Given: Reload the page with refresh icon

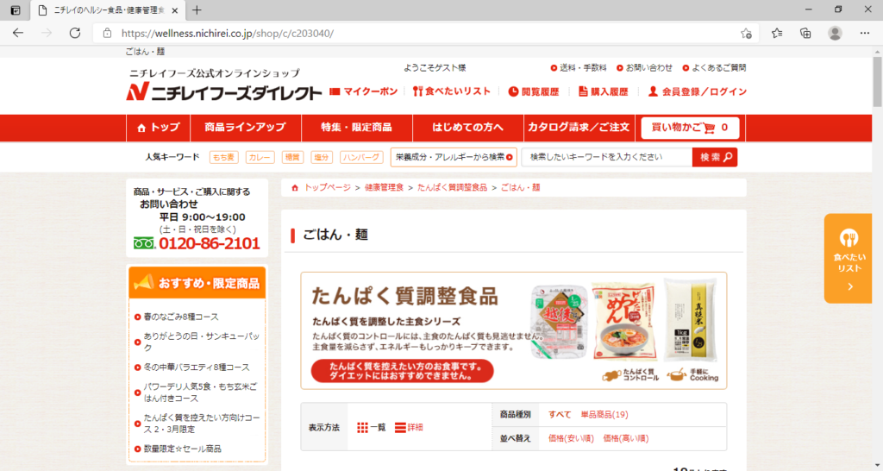Looking at the screenshot, I should coord(74,34).
